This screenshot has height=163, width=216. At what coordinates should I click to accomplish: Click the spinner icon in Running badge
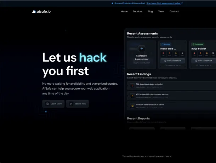point(163,44)
